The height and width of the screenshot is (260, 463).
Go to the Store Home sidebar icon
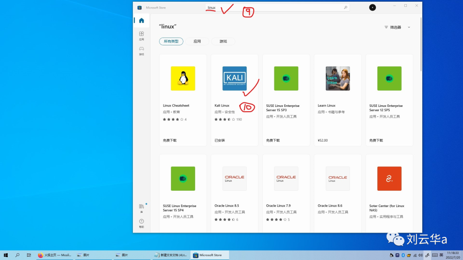tap(141, 21)
